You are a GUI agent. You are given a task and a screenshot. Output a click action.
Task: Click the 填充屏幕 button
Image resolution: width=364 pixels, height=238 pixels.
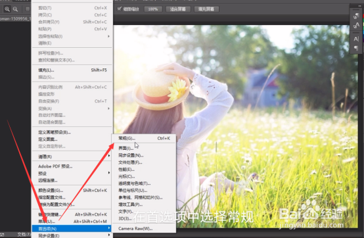(206, 9)
